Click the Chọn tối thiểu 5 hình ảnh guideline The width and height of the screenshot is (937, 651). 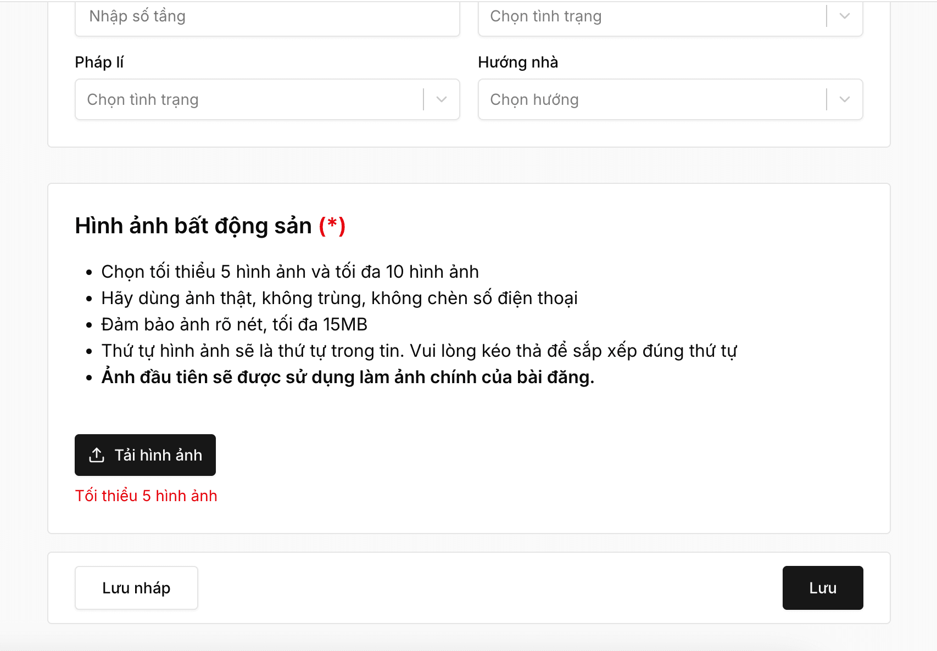click(x=289, y=272)
